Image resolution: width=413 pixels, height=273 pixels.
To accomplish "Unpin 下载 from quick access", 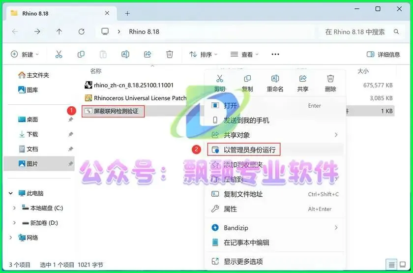I will 71,134.
